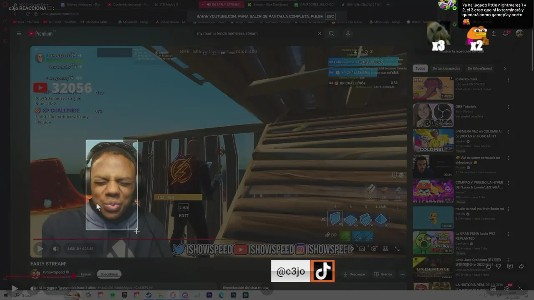This screenshot has height=300, width=534.
Task: Click Suscribirse under EARLY STREAM
Action: click(x=109, y=274)
